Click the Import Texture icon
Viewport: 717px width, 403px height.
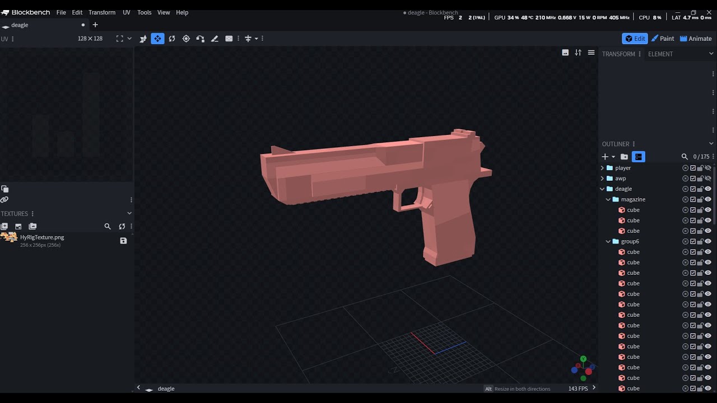(x=18, y=227)
